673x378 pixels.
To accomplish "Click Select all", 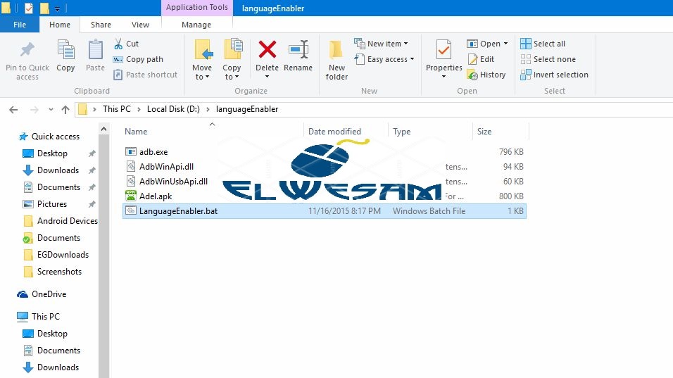I will tap(543, 44).
